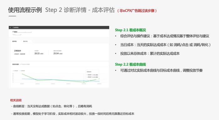This screenshot has height=120, width=219.
Task: Click the green data point inside the chart tooltip line
Action: coord(84,82)
